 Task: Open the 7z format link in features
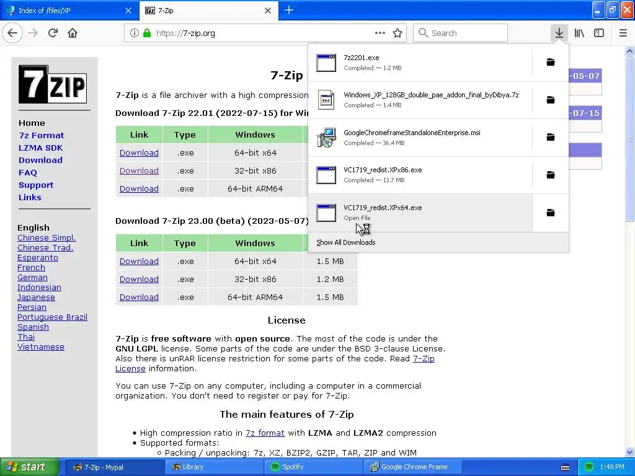point(265,433)
